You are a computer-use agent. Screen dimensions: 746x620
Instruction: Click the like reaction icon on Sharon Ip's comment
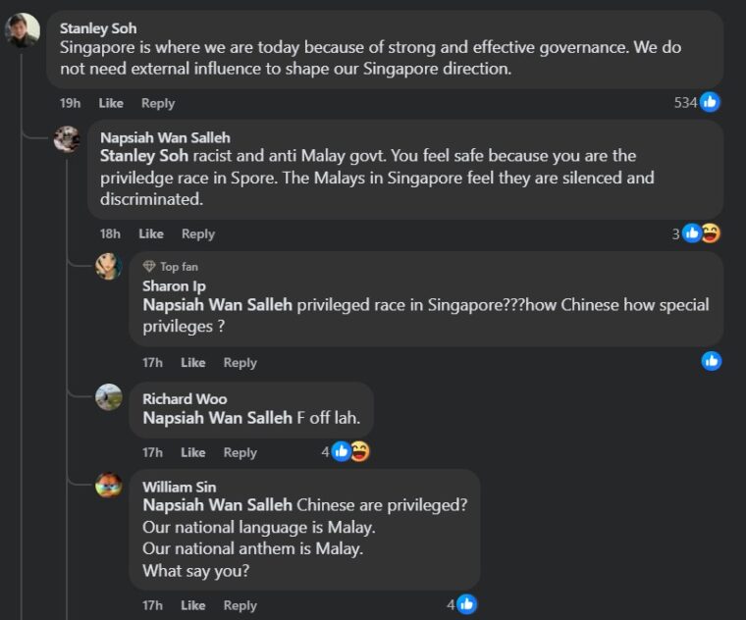pyautogui.click(x=712, y=361)
